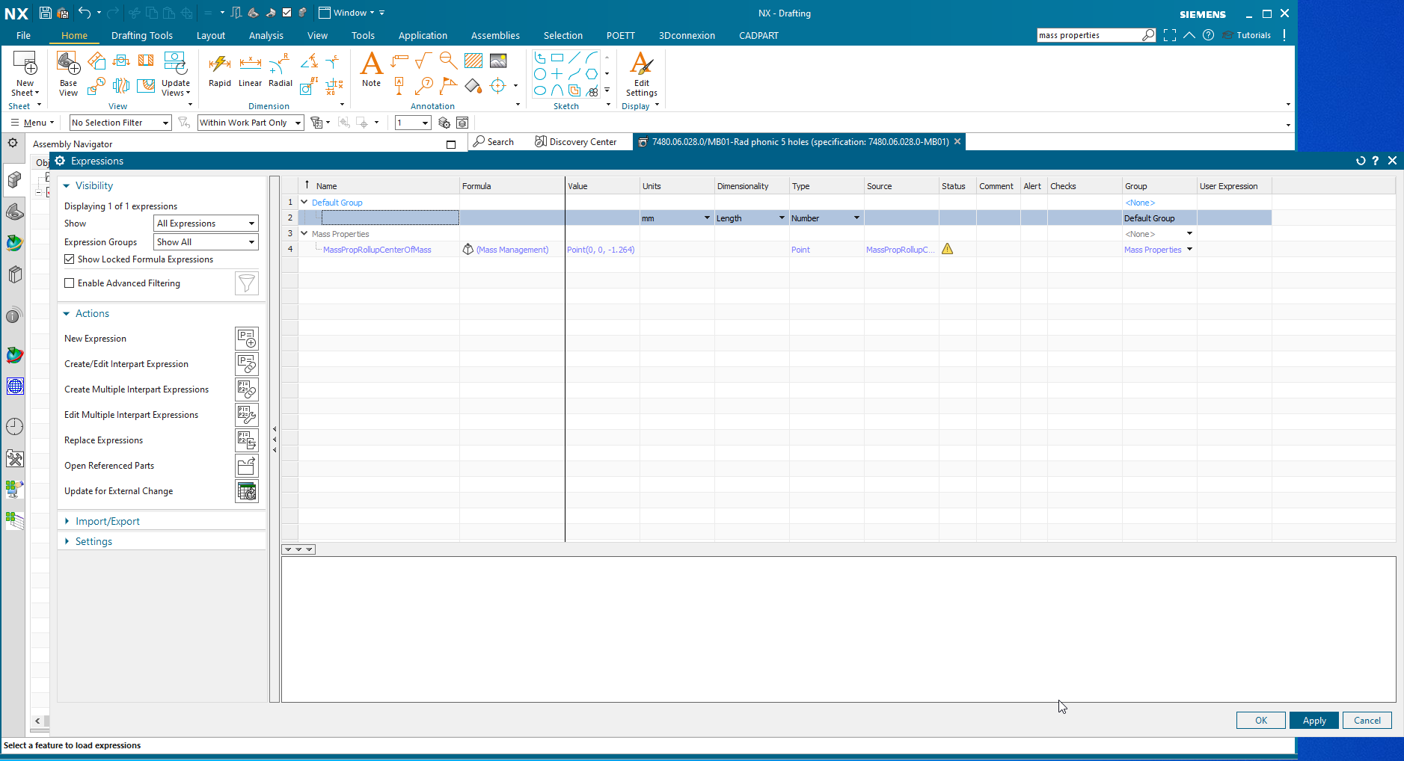Click the Update for External Change icon
Image resolution: width=1404 pixels, height=761 pixels.
point(247,491)
